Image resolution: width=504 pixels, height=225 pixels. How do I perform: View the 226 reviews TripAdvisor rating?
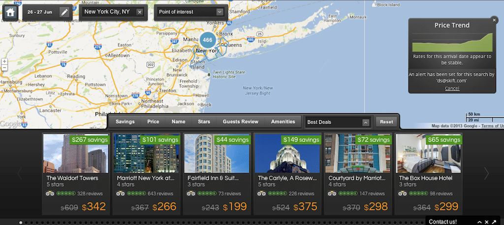click(x=286, y=193)
